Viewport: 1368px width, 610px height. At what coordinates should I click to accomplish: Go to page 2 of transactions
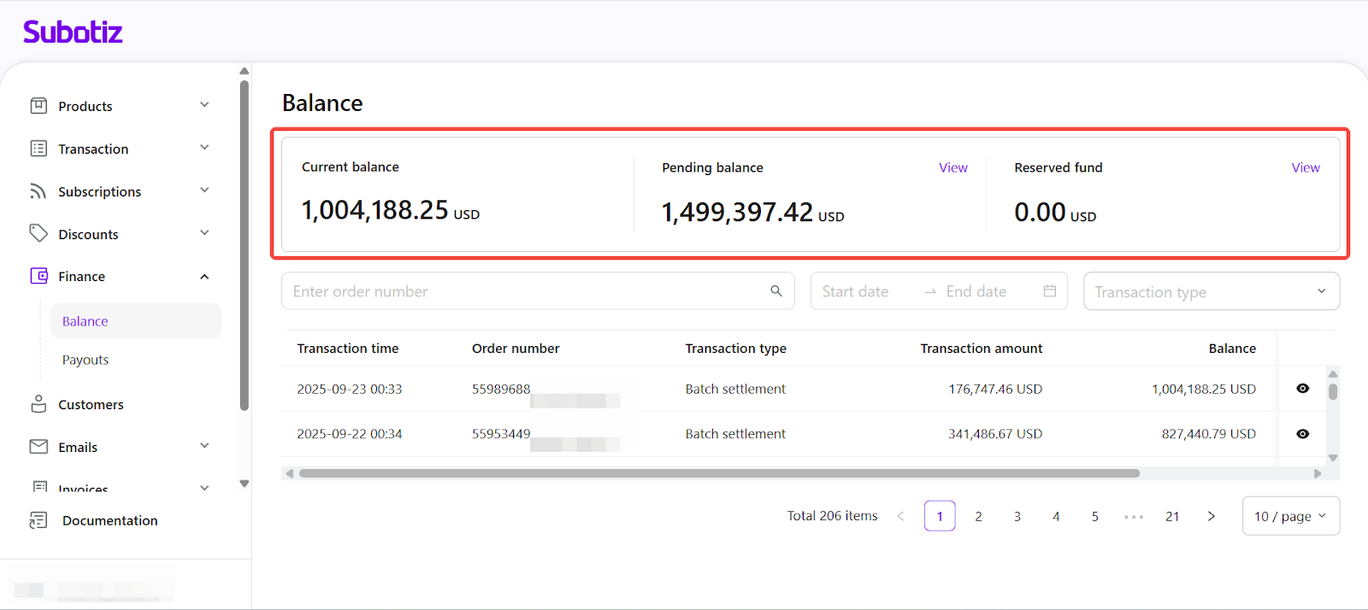[x=978, y=516]
